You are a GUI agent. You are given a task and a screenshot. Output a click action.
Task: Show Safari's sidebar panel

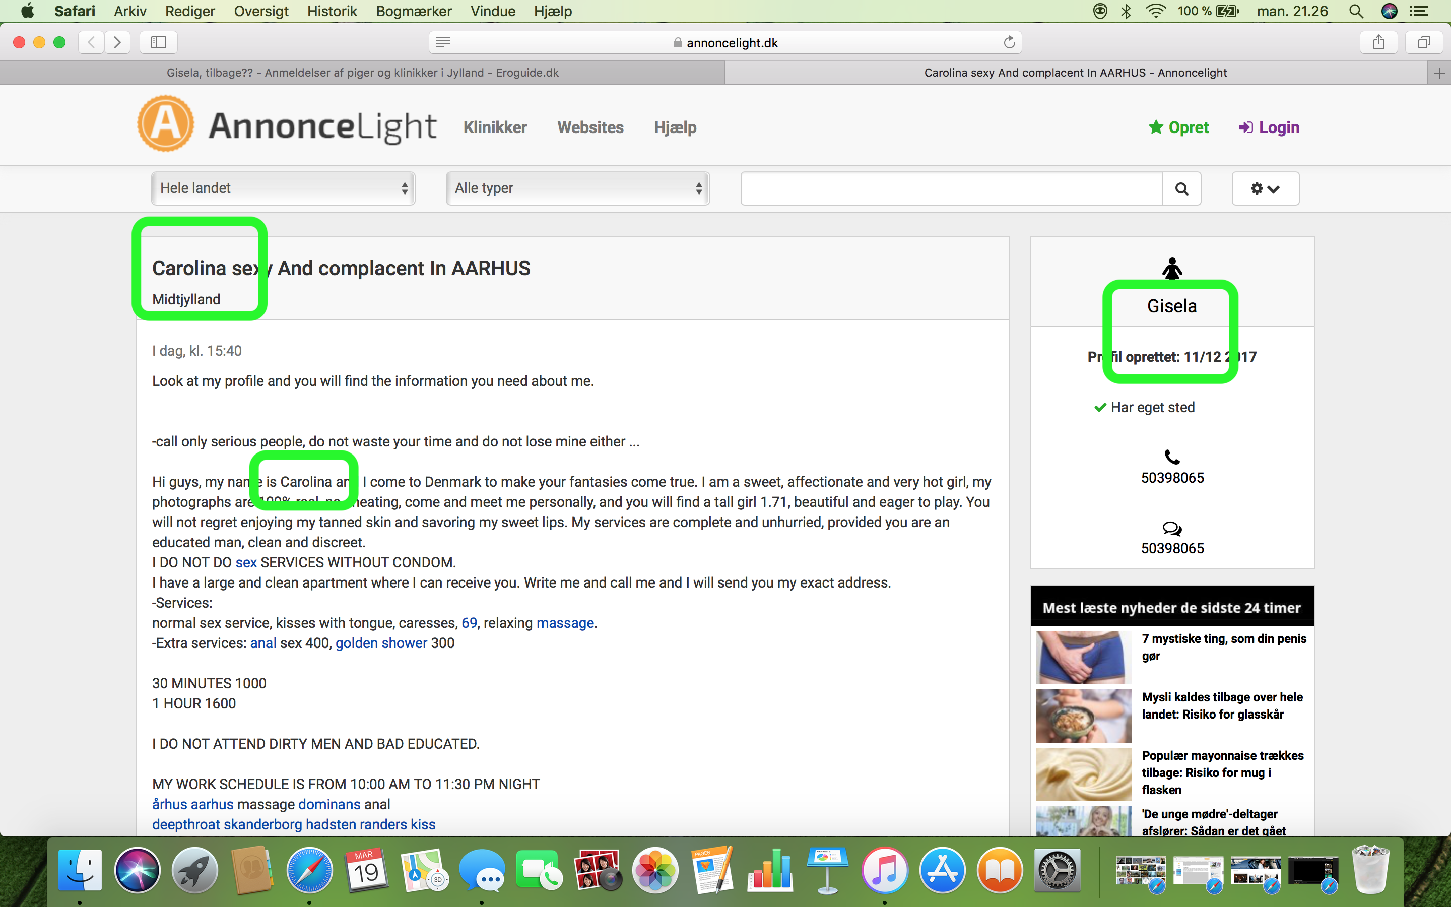coord(158,42)
